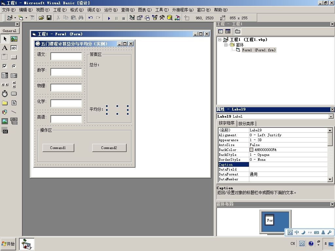This screenshot has width=335, height=251.
Task: Open the 编辑(E) menu
Action: coord(26,10)
